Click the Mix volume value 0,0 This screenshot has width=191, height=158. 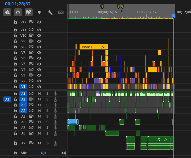pos(43,153)
